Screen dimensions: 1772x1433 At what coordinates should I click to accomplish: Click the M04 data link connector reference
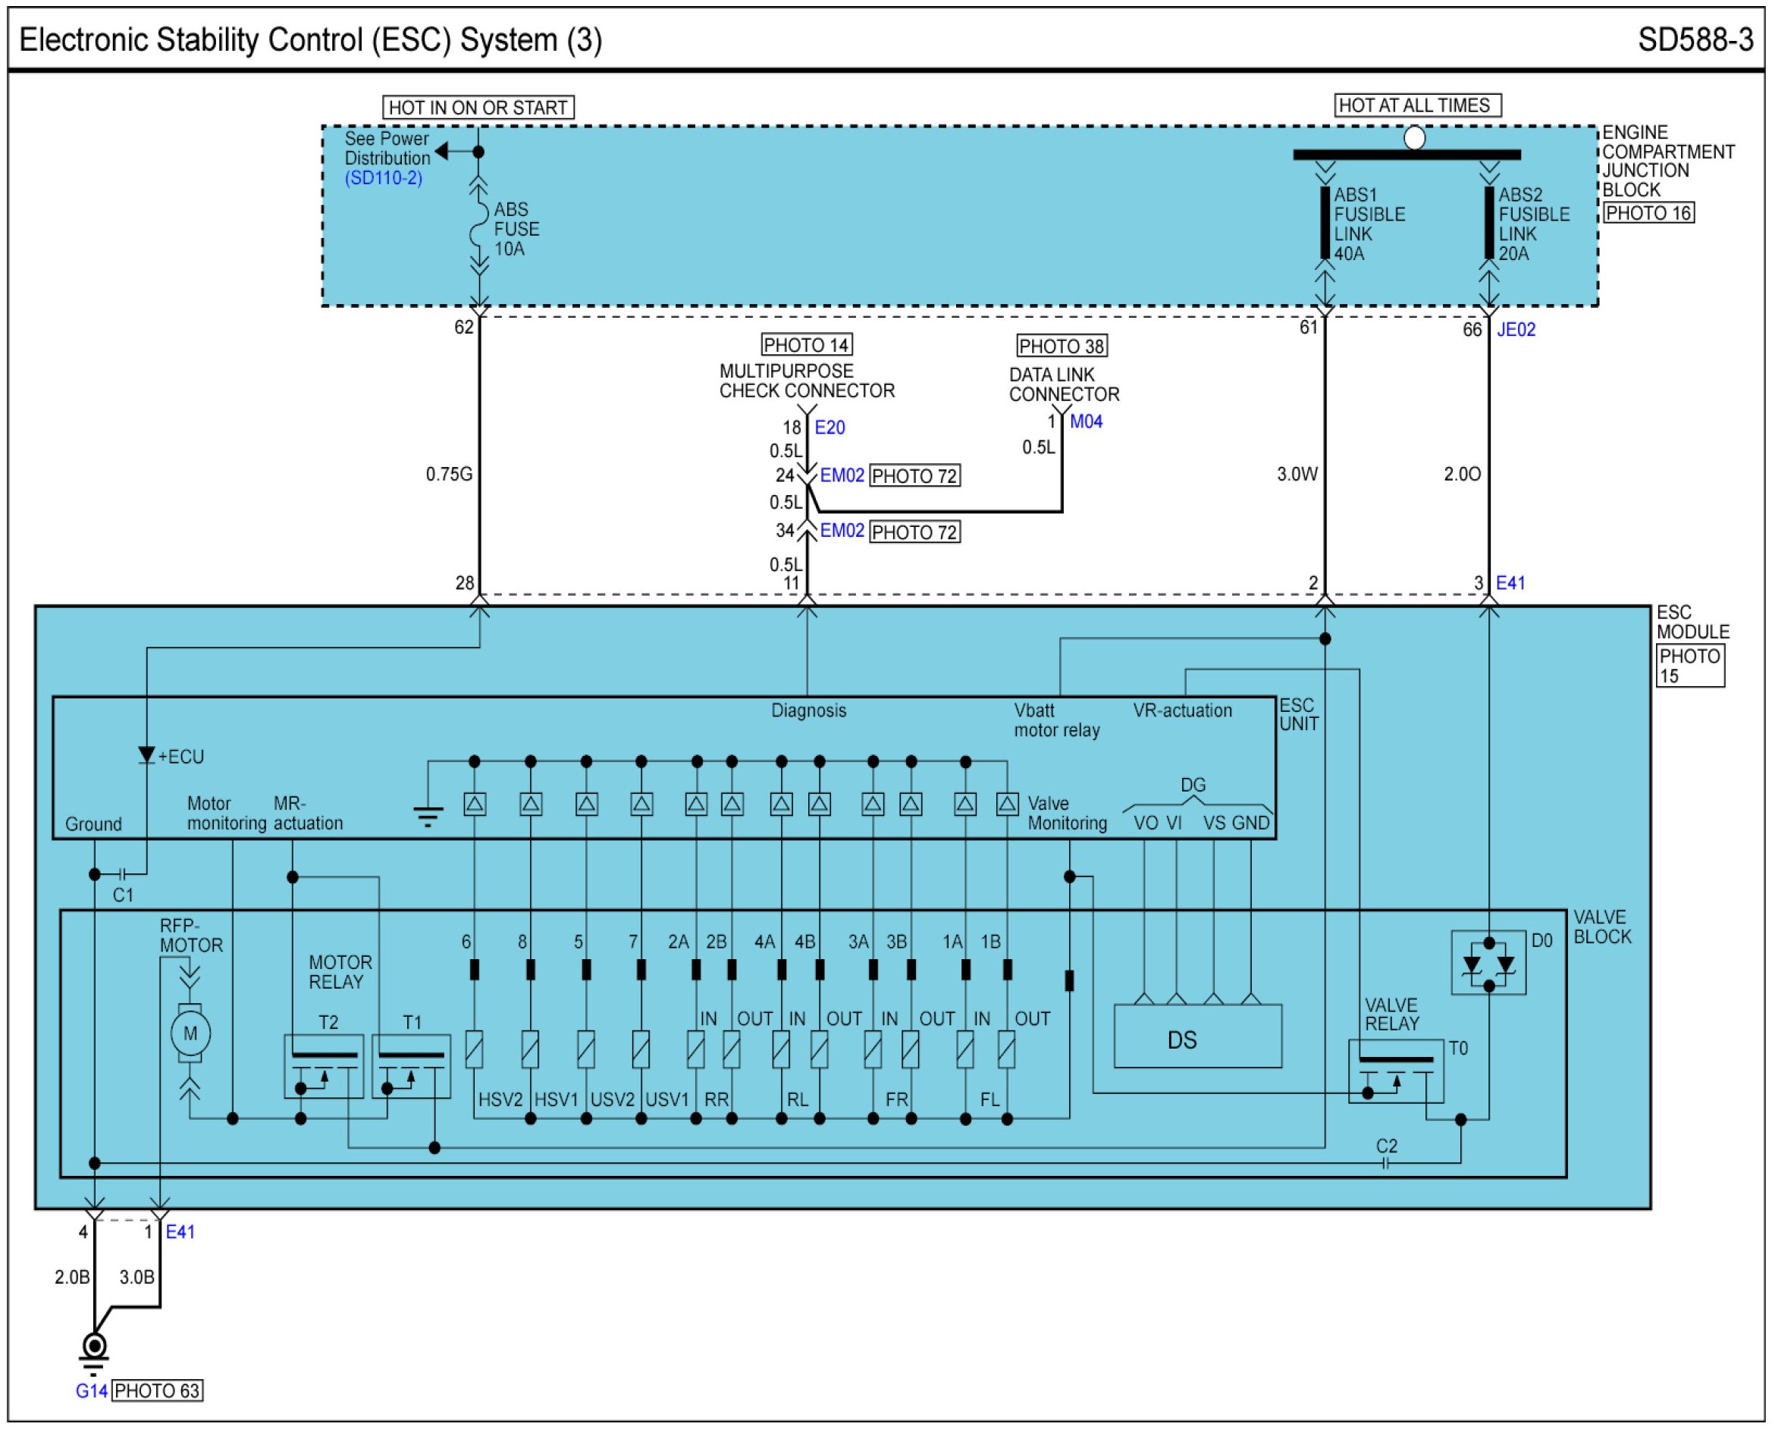click(1085, 422)
